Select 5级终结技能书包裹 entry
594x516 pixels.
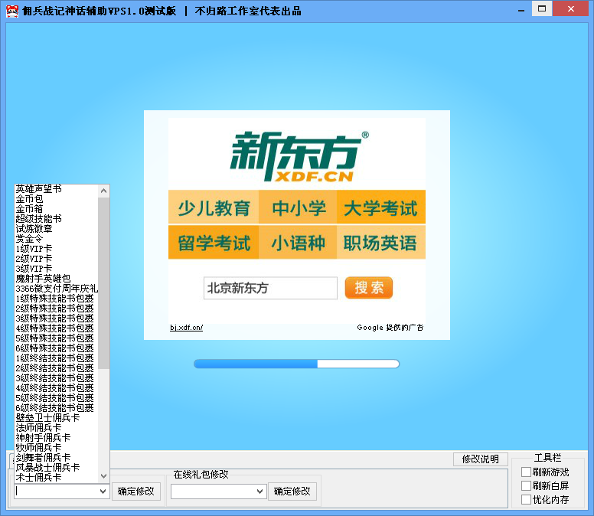click(56, 398)
